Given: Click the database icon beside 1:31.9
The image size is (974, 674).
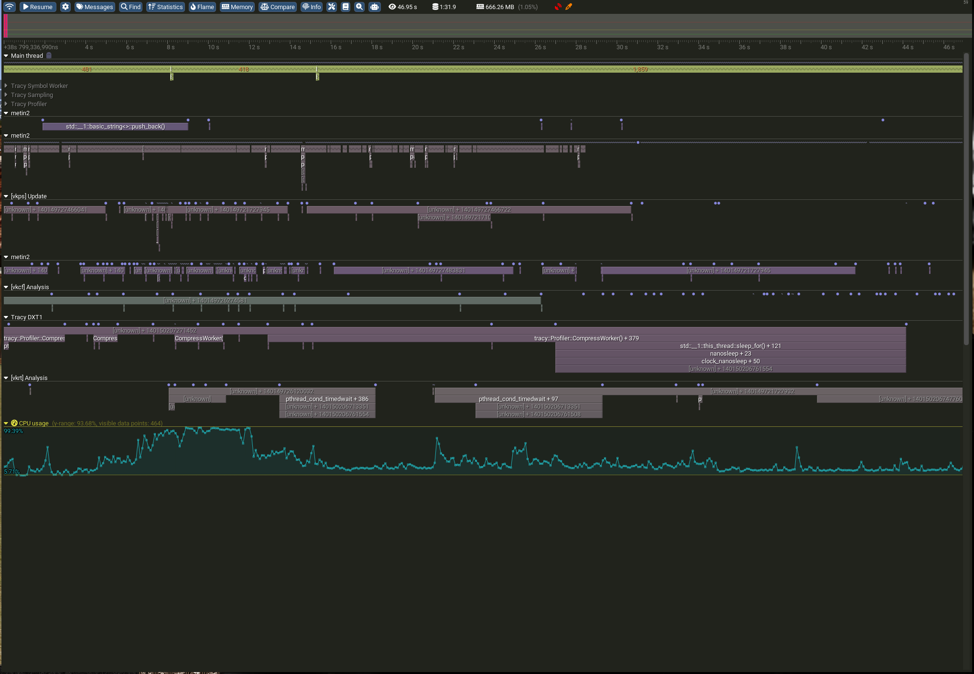Looking at the screenshot, I should coord(435,7).
